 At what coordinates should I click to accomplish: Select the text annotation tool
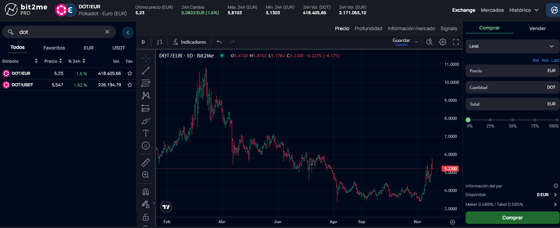146,133
